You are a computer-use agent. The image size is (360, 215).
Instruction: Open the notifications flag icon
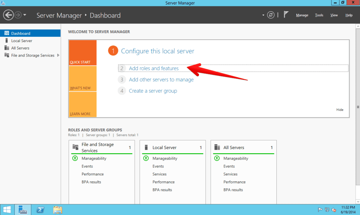(x=286, y=14)
